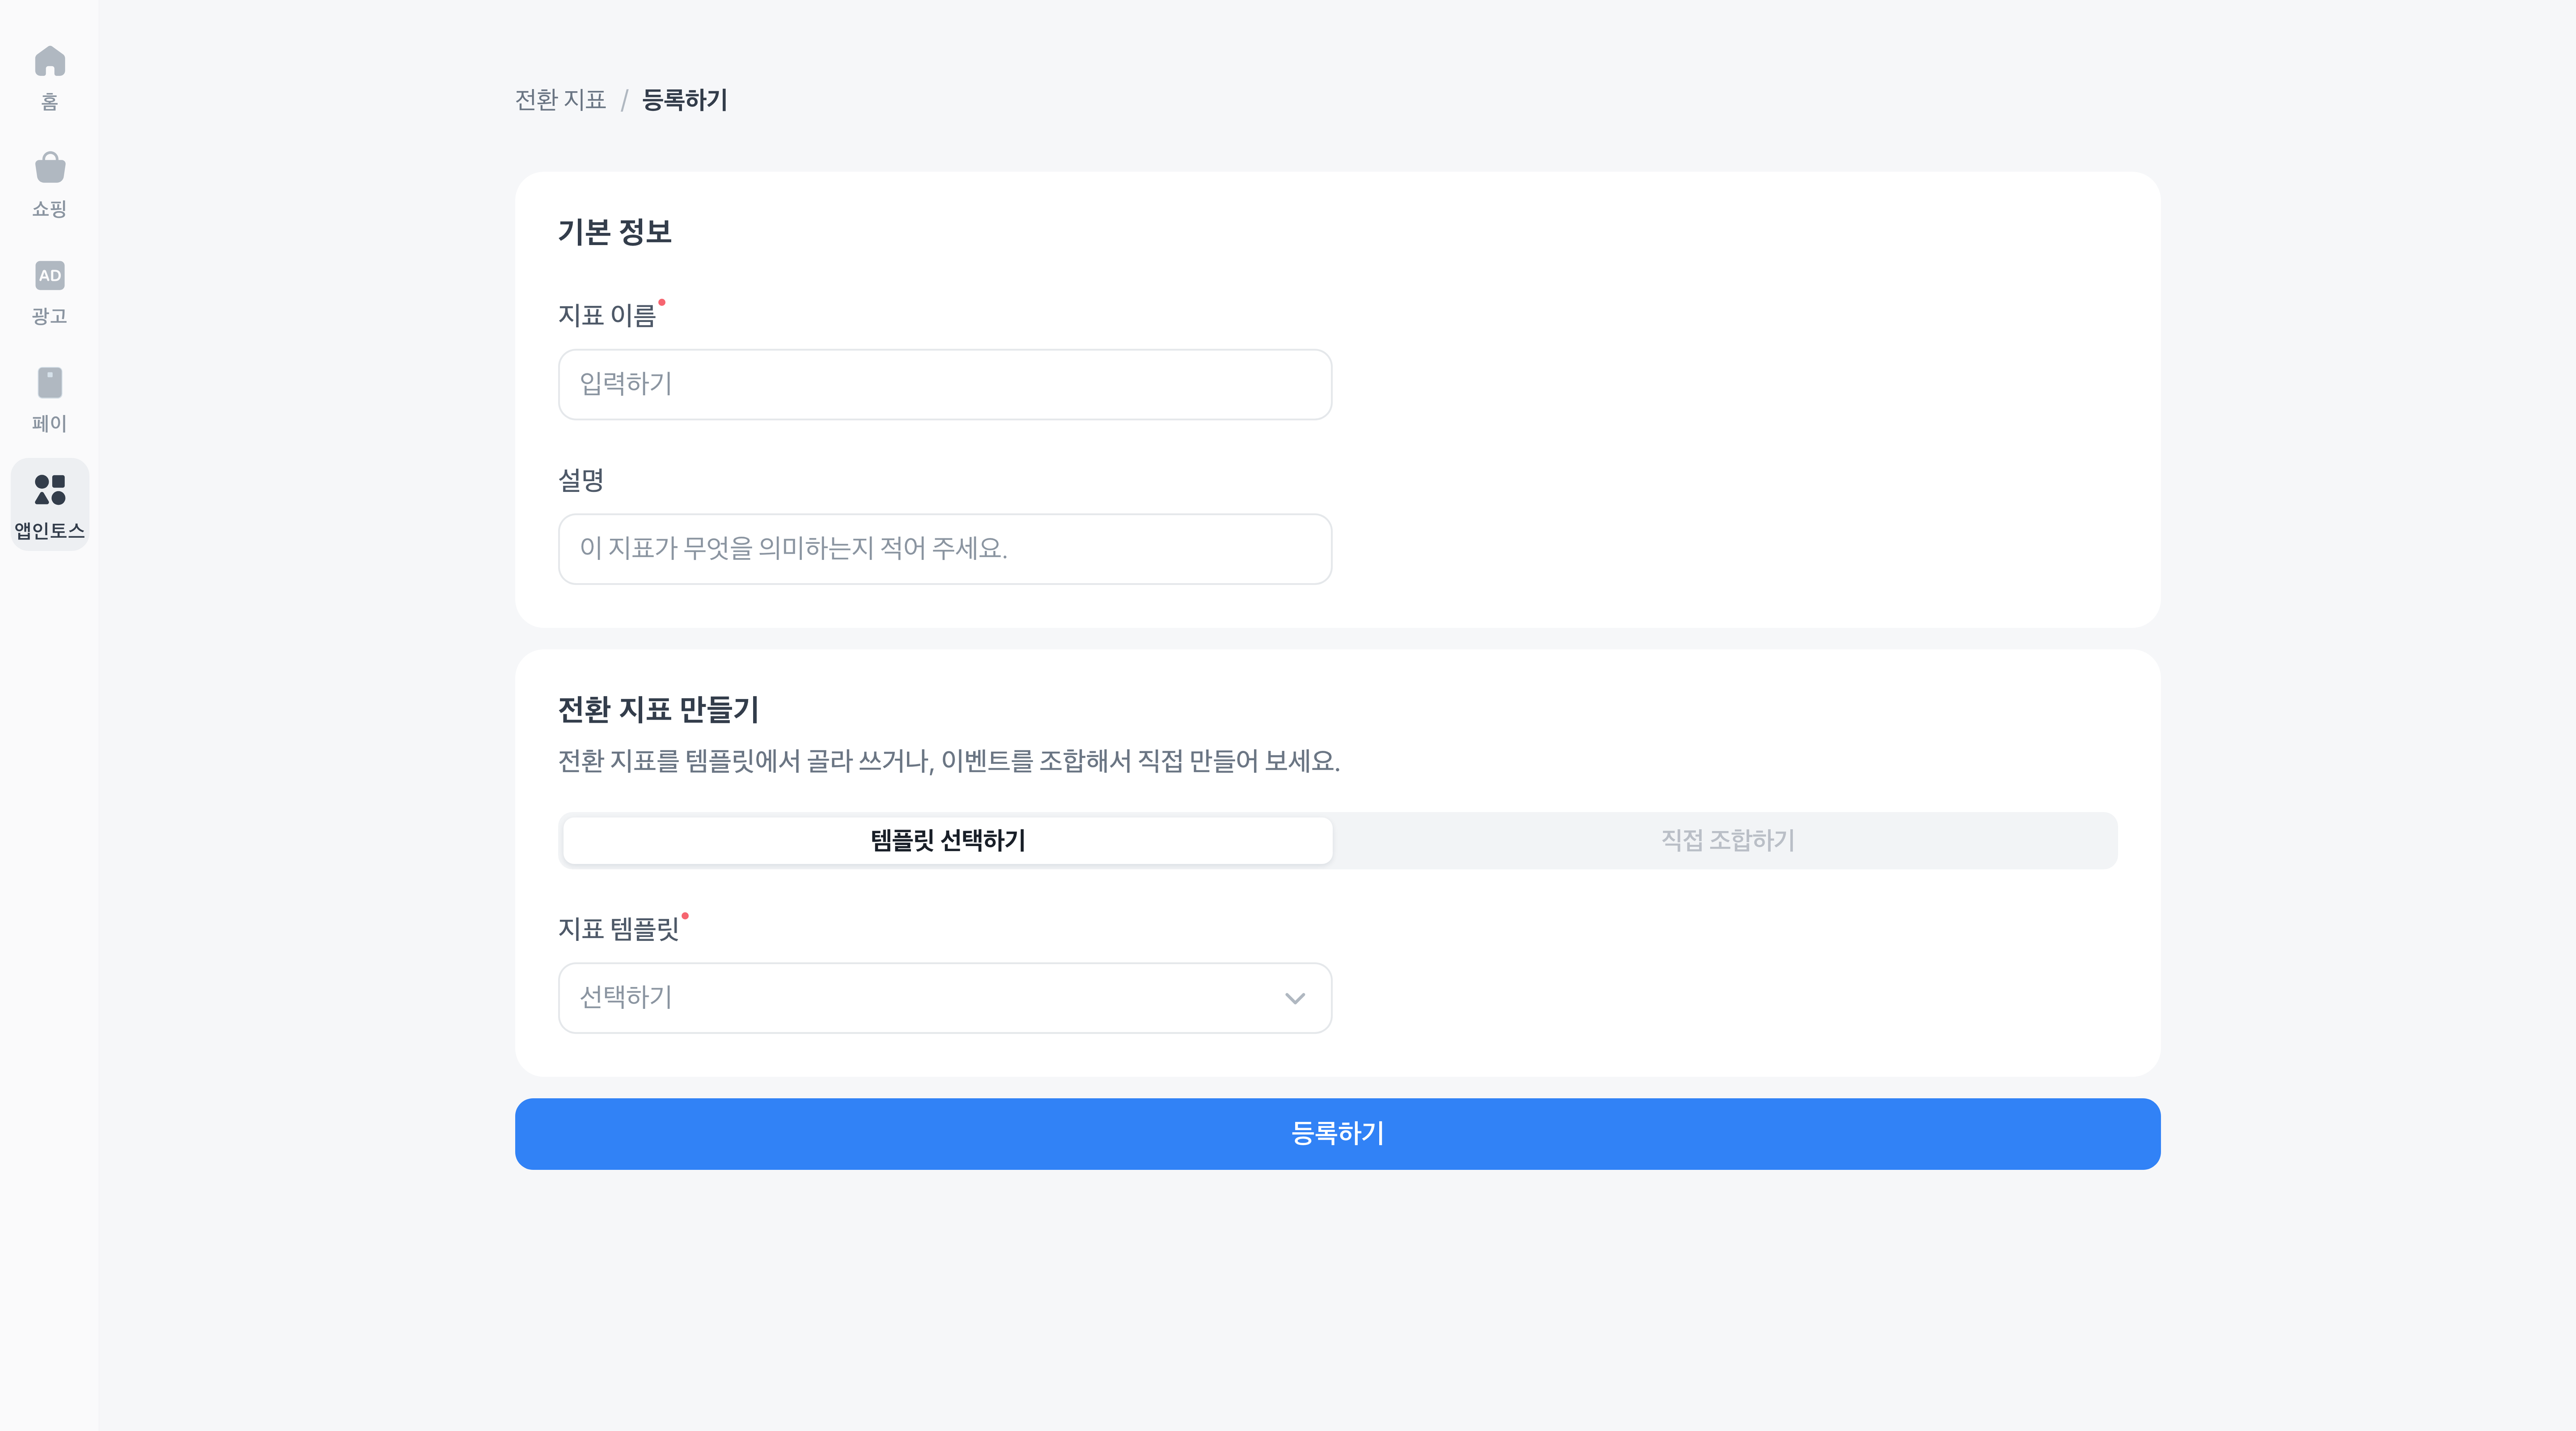The height and width of the screenshot is (1431, 2576).
Task: Go back via 전환 지표 breadcrumb link
Action: pyautogui.click(x=560, y=100)
